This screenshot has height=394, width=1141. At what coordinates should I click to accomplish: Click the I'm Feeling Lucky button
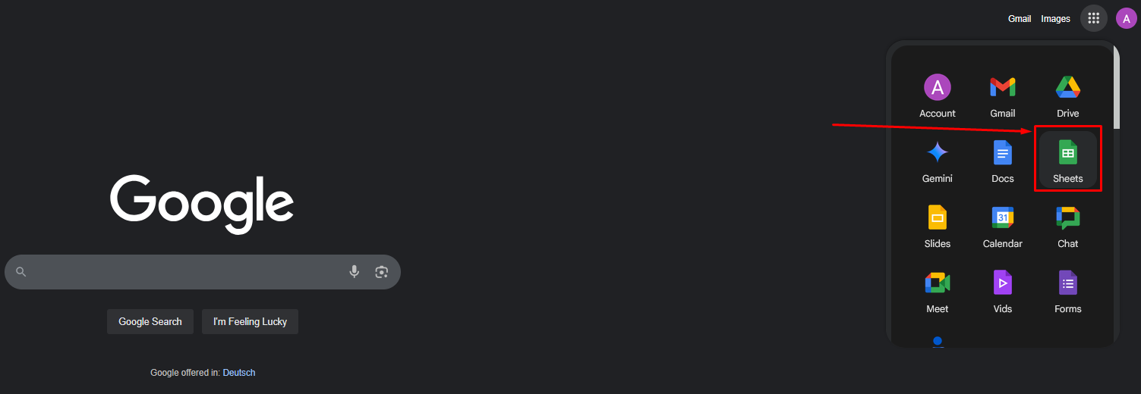(x=250, y=321)
